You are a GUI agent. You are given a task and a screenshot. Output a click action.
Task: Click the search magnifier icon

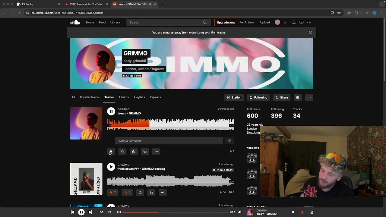pyautogui.click(x=205, y=22)
